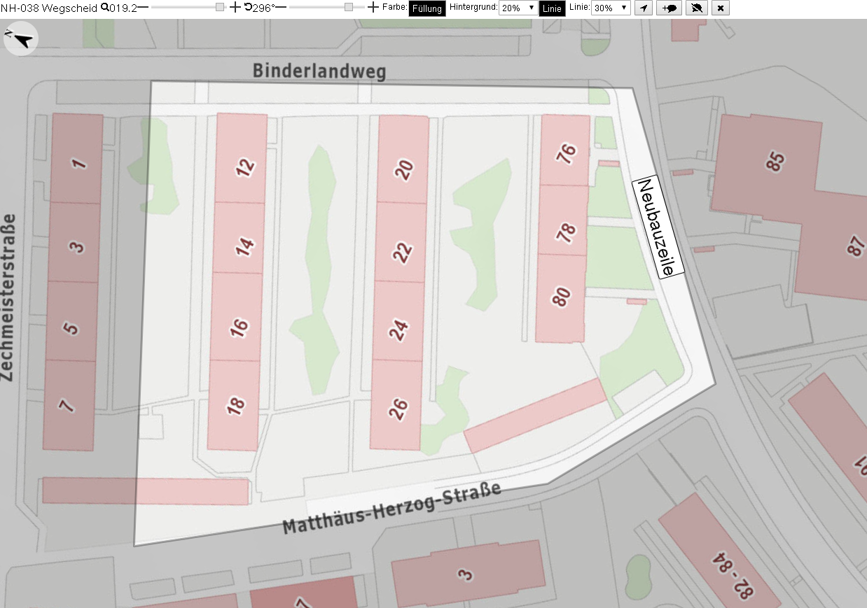Click building number 85
The width and height of the screenshot is (867, 608).
[775, 162]
